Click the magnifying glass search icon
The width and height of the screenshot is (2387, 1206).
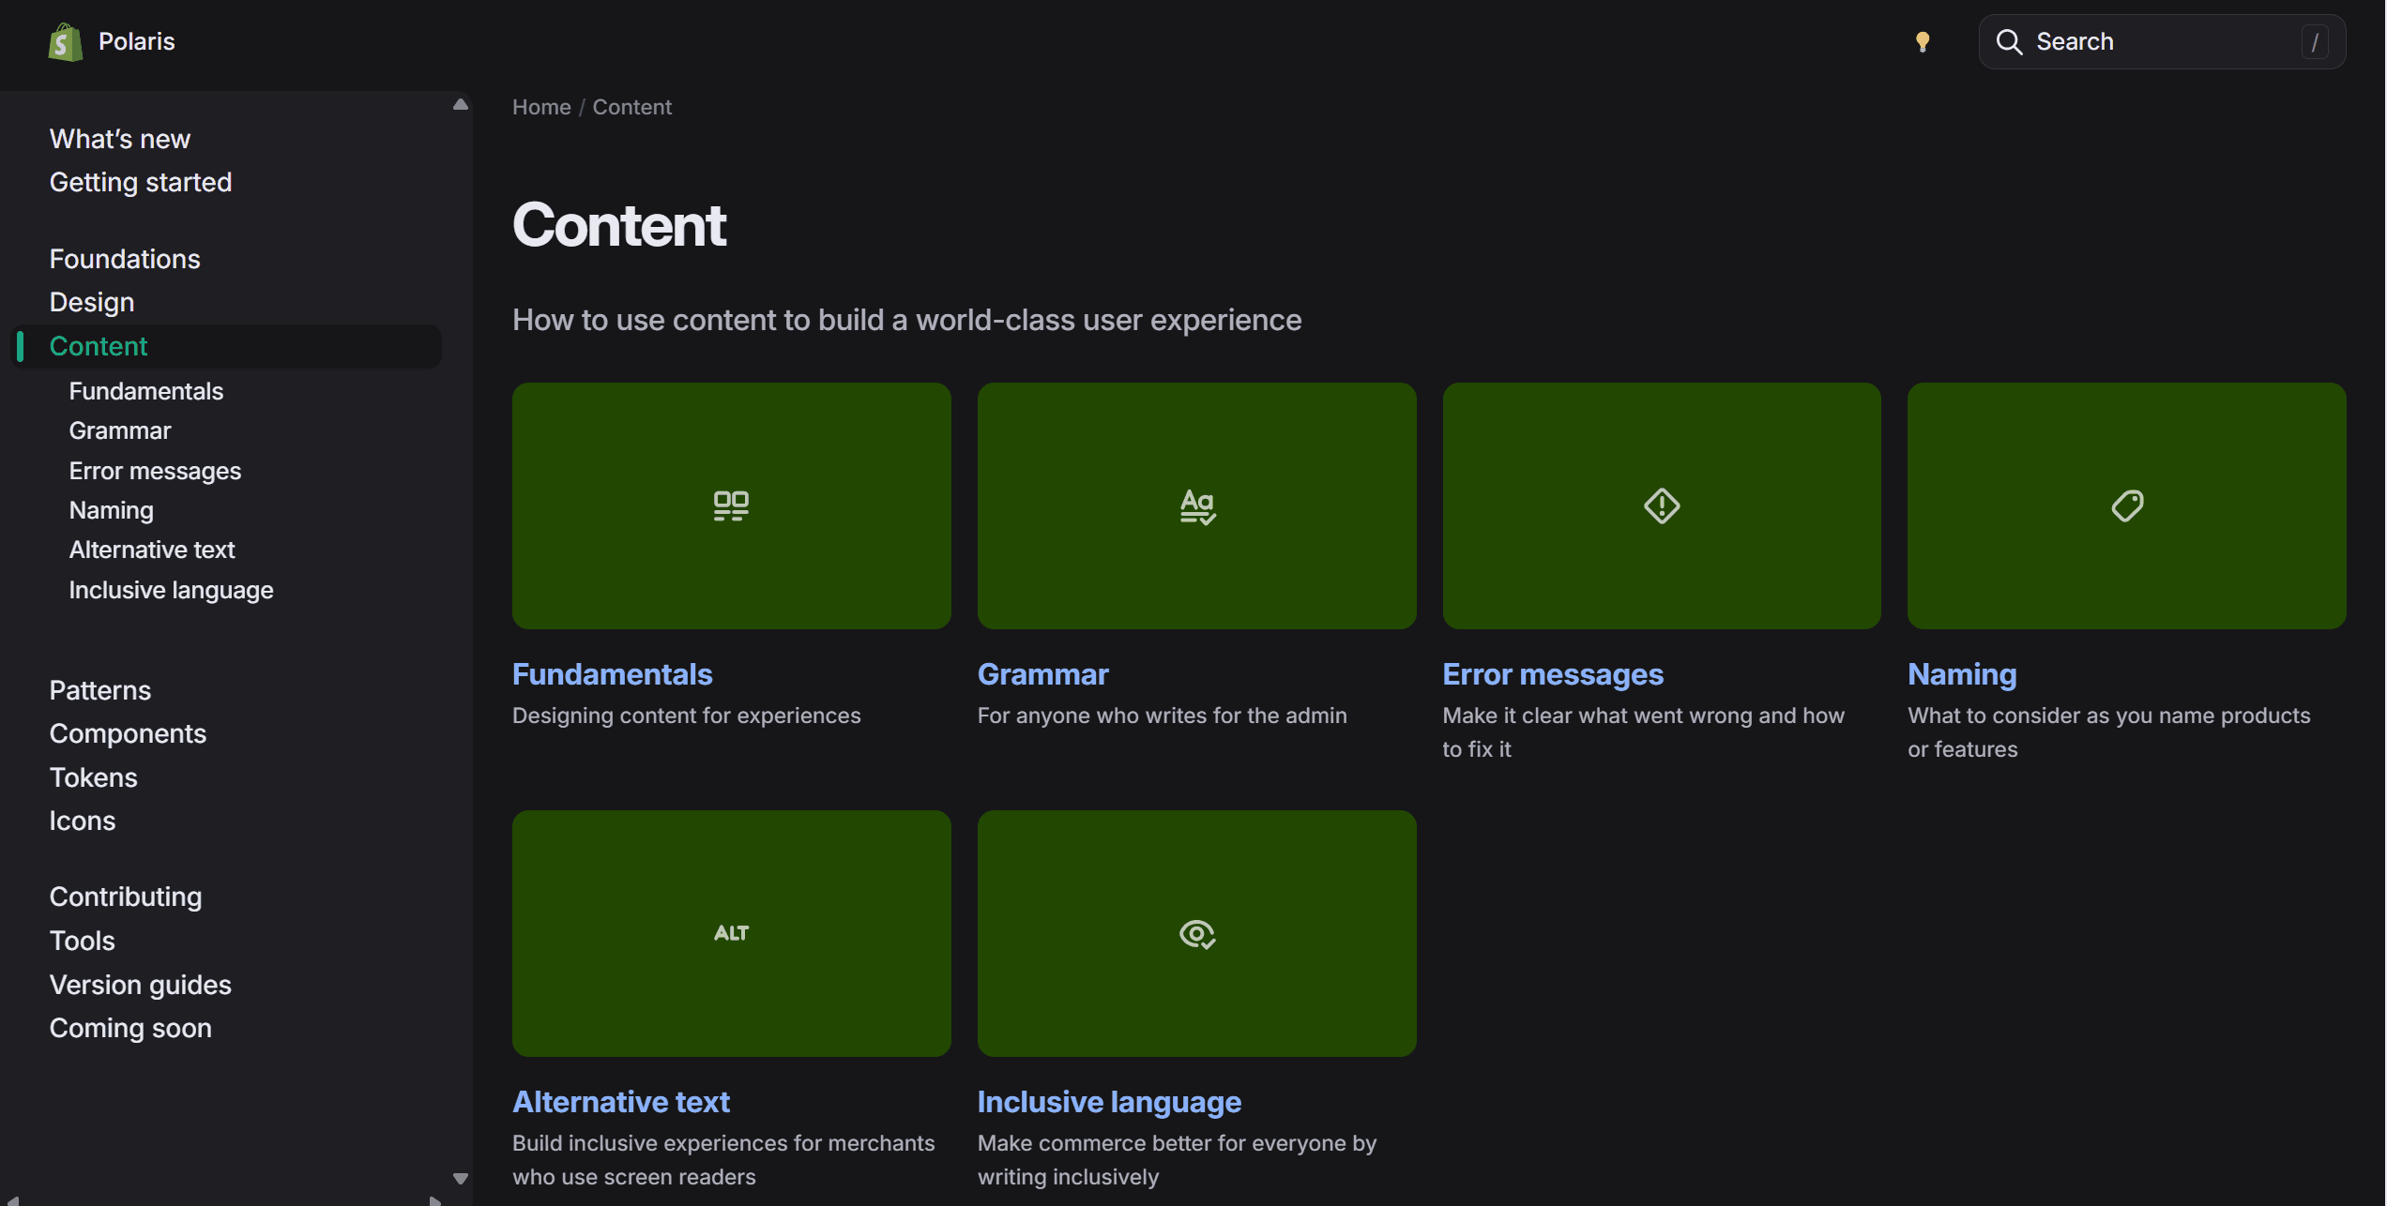2009,42
